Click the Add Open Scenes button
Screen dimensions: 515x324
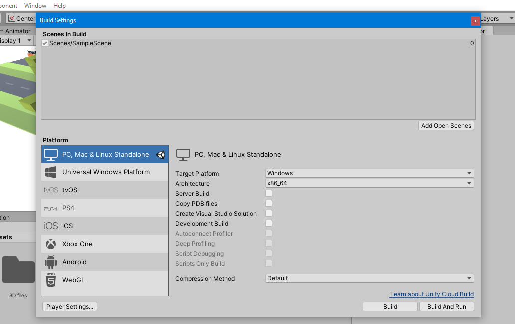(446, 126)
